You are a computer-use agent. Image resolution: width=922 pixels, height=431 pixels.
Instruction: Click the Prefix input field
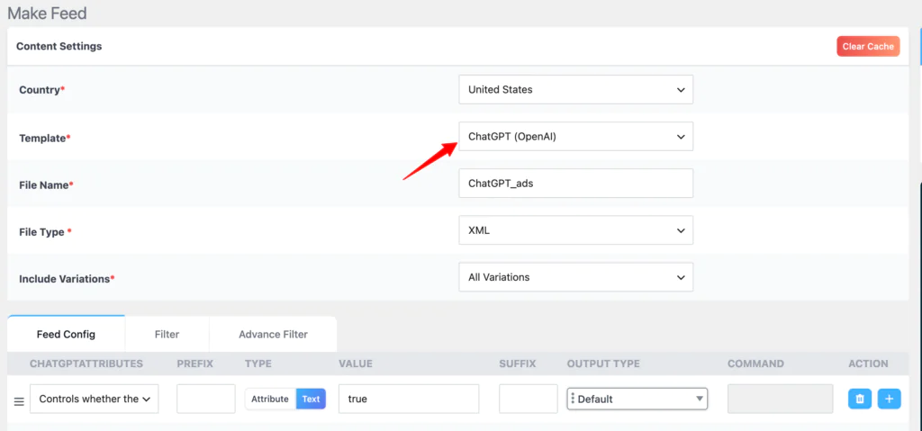coord(206,399)
